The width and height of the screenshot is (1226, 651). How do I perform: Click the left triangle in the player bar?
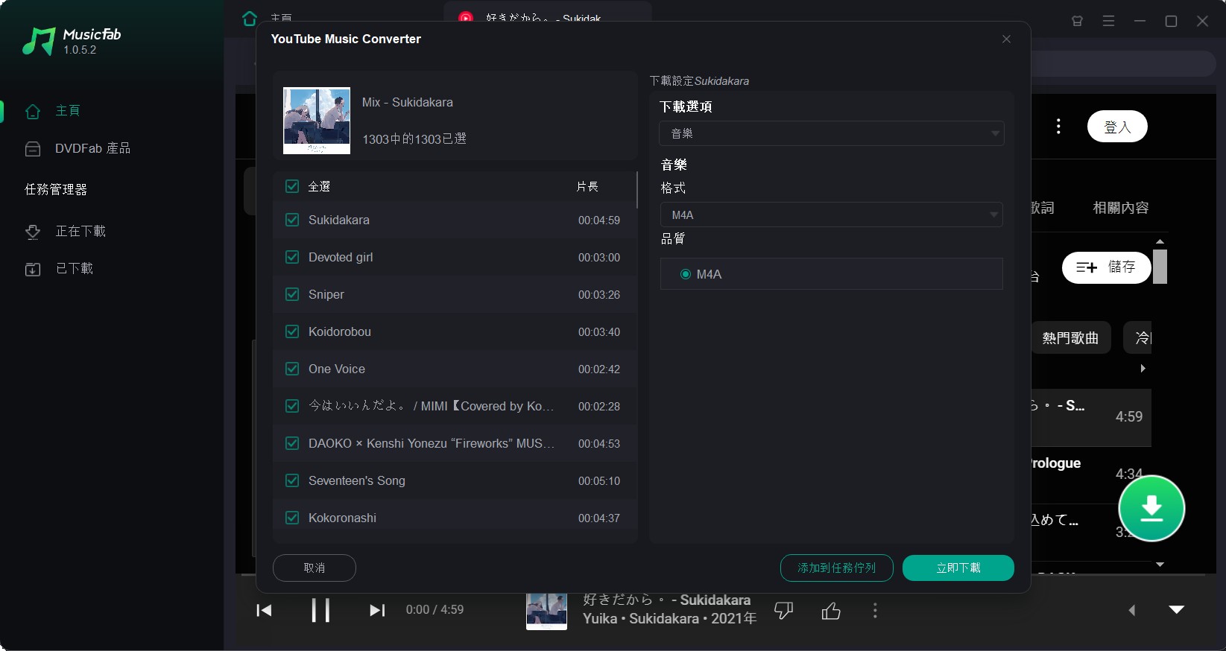click(x=1131, y=610)
